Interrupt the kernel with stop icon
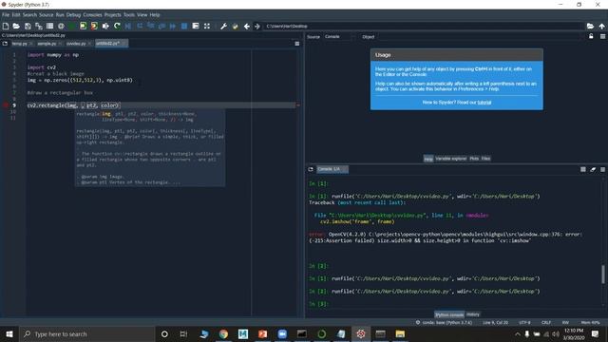This screenshot has width=608, height=342. 582,169
